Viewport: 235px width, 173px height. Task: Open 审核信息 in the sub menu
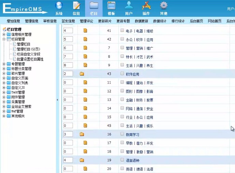(x=50, y=21)
